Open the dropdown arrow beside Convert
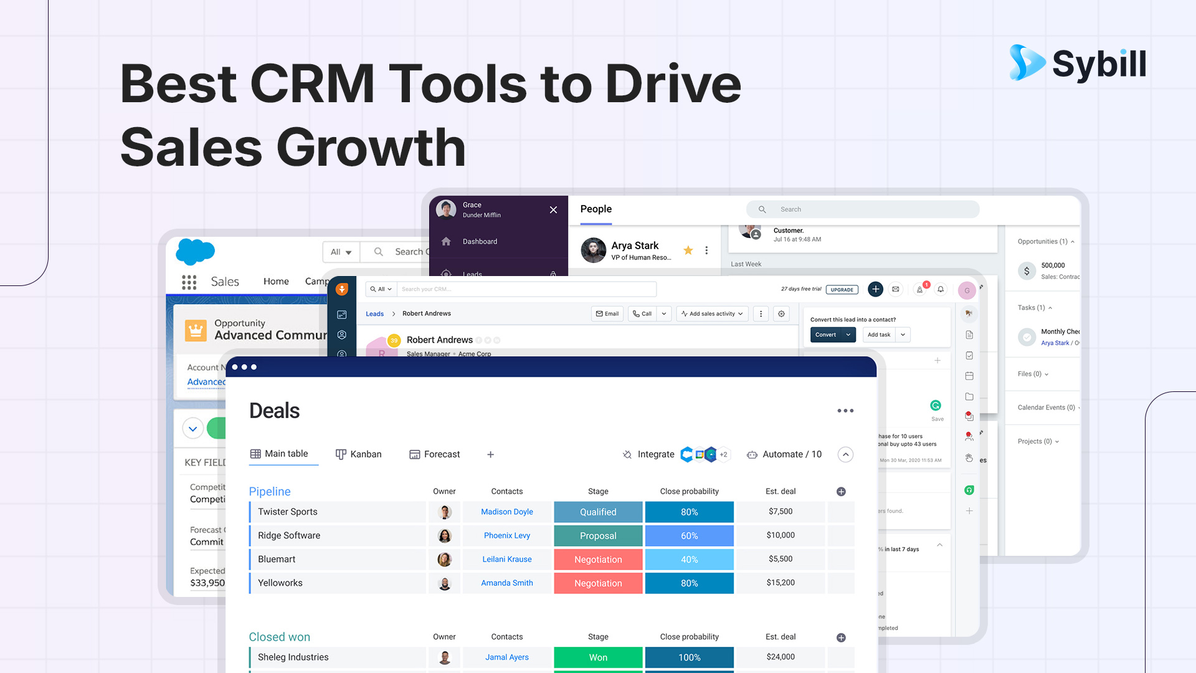The width and height of the screenshot is (1196, 673). click(848, 335)
